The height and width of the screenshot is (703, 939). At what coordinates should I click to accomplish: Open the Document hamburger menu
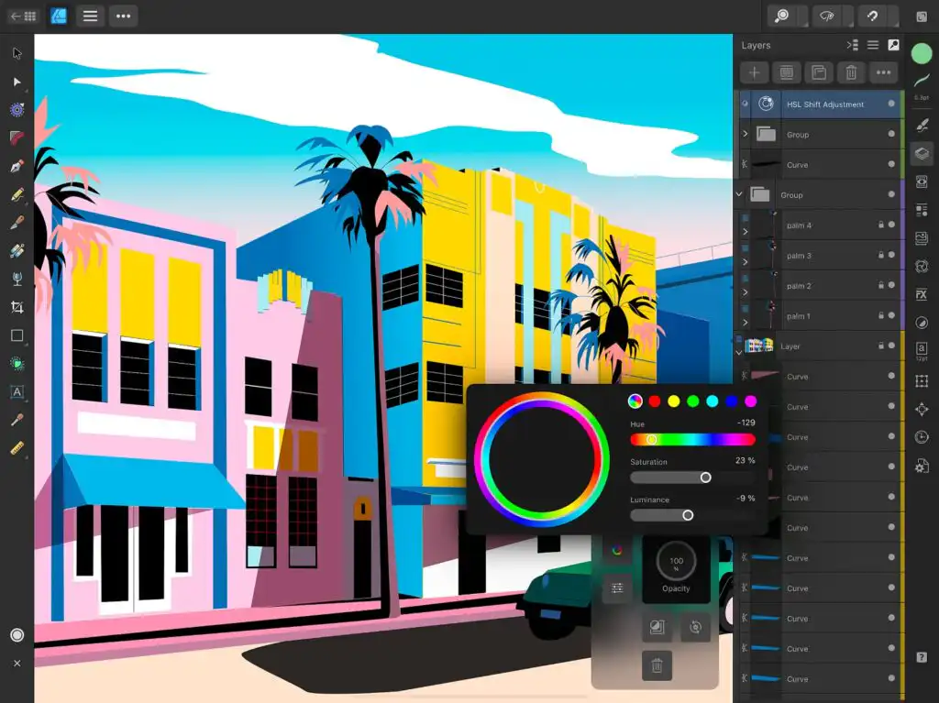(90, 16)
